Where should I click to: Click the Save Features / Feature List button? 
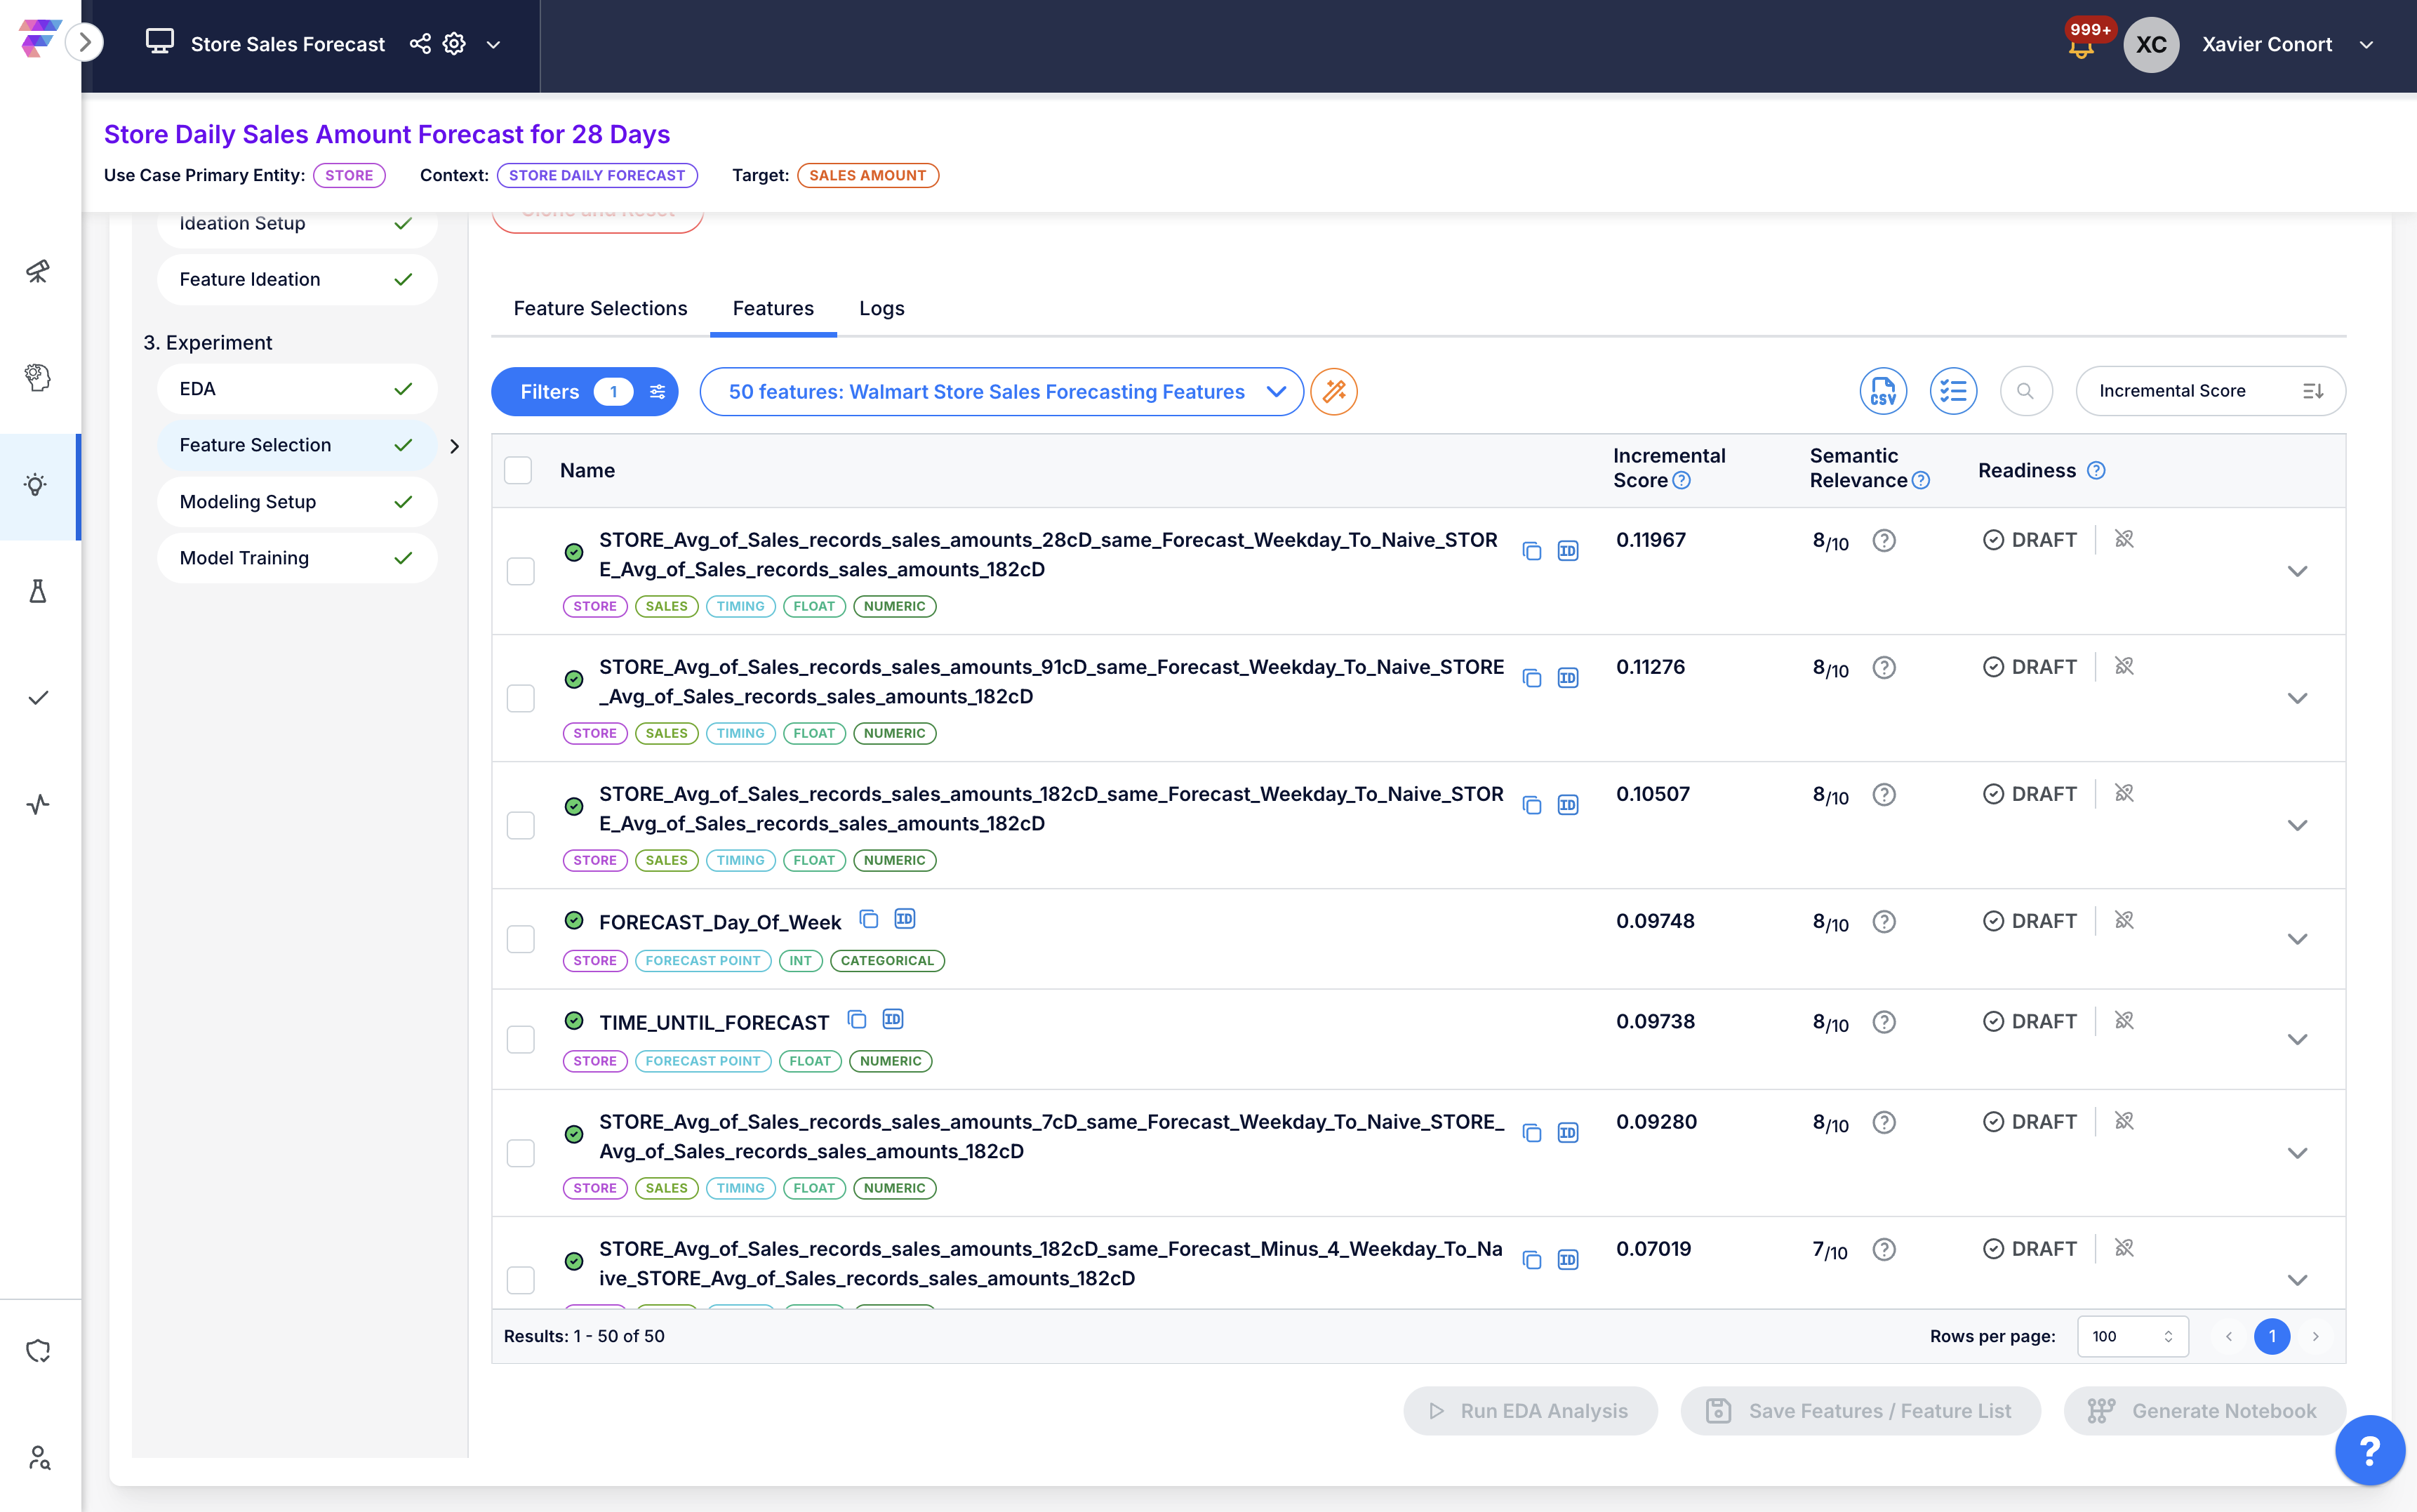point(1859,1410)
